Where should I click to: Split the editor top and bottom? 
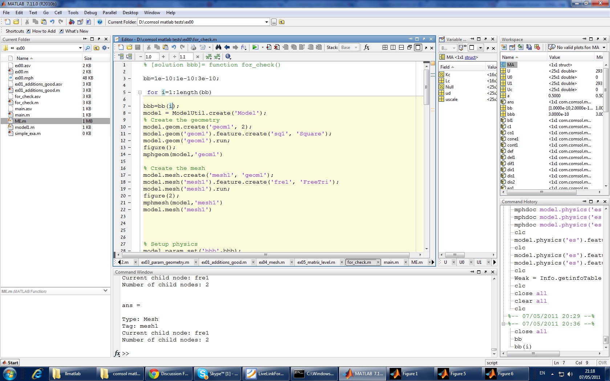pyautogui.click(x=401, y=47)
